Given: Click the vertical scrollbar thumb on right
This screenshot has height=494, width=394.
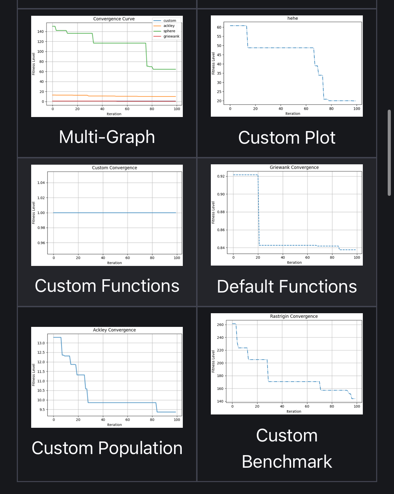Looking at the screenshot, I should click(x=389, y=153).
